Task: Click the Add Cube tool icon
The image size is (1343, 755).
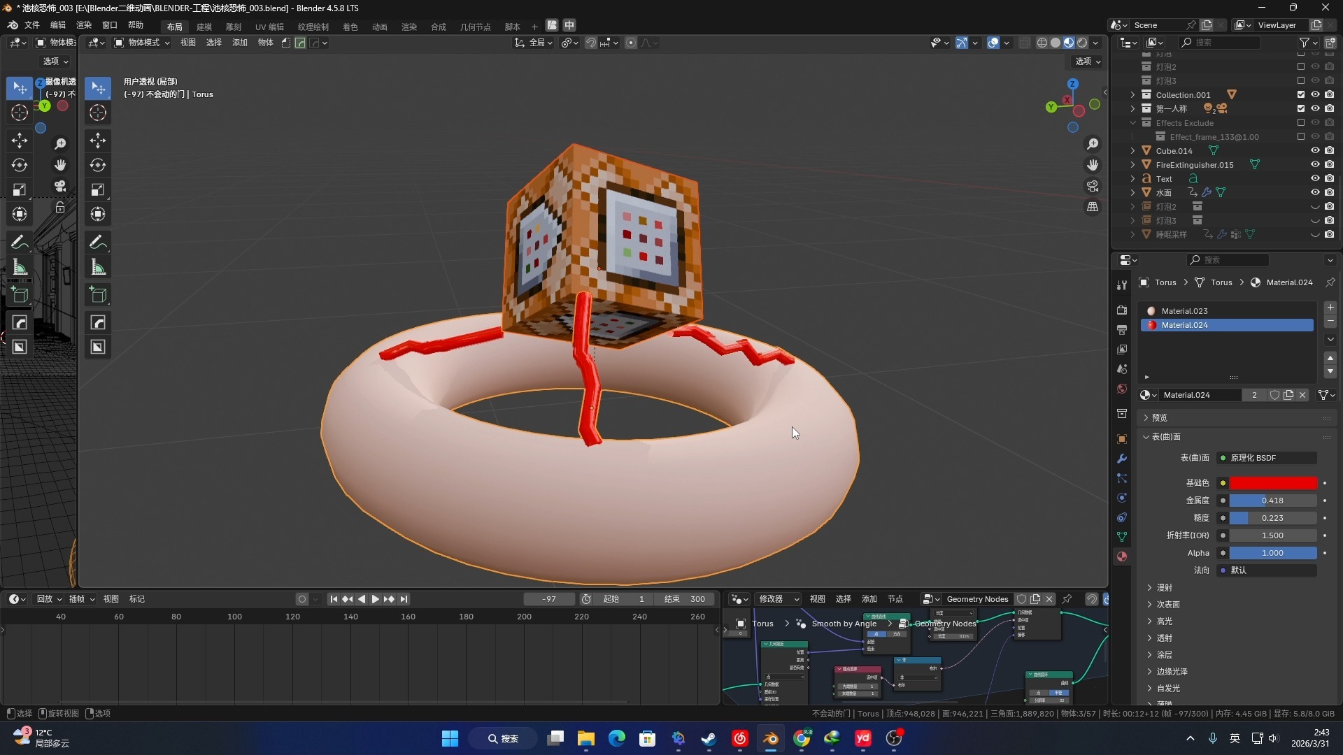Action: 98,295
